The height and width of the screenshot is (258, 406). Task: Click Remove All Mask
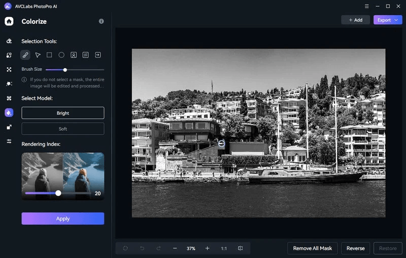(x=313, y=248)
